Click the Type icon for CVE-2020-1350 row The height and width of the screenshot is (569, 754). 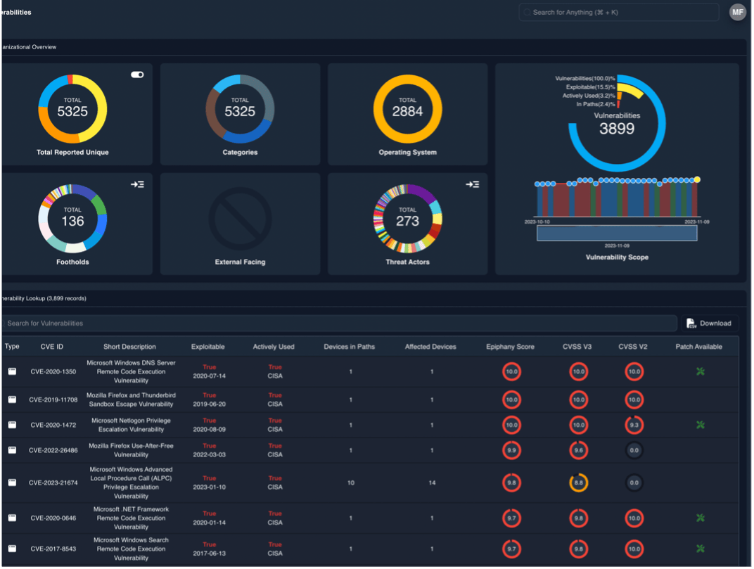click(12, 371)
